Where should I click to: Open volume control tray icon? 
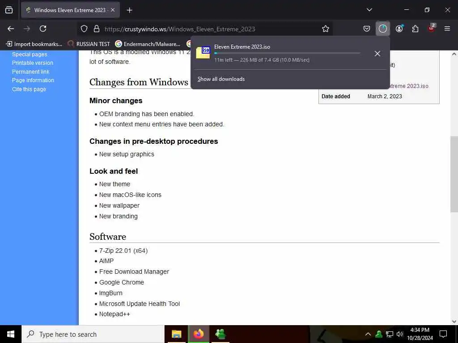click(399, 334)
